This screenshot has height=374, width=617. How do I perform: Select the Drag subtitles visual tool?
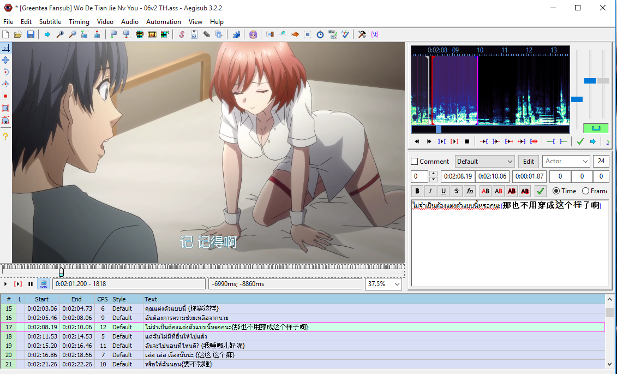coord(5,60)
